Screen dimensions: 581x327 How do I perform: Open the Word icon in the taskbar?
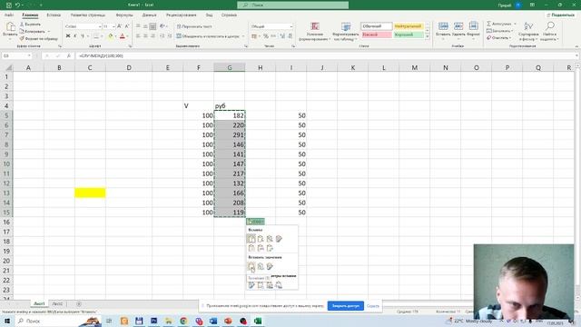click(x=213, y=321)
